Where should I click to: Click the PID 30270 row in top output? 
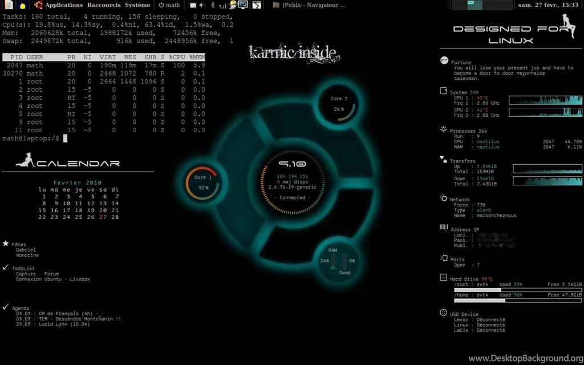[x=104, y=74]
